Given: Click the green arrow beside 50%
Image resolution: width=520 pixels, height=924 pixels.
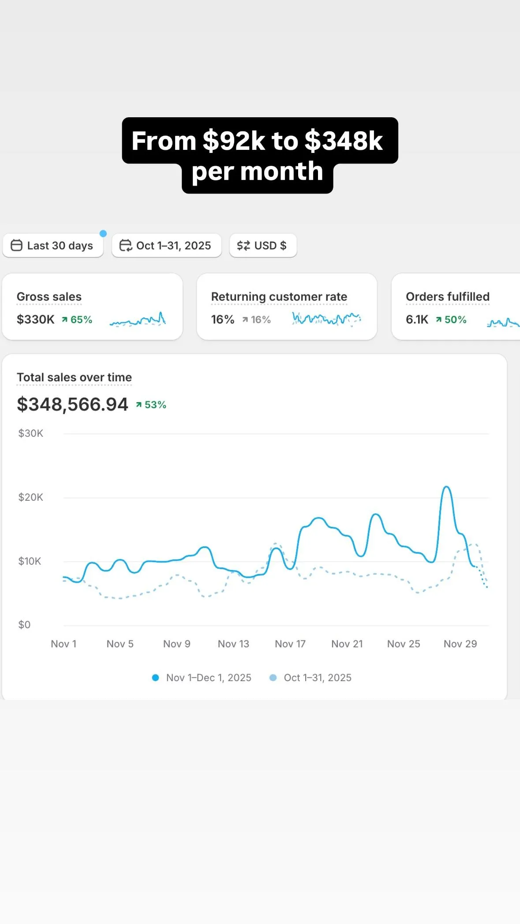Looking at the screenshot, I should click(438, 320).
